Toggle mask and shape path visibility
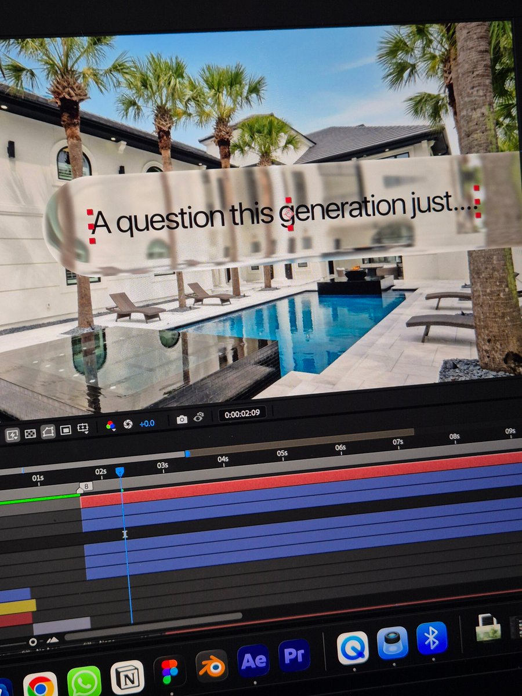This screenshot has width=522, height=696. (x=48, y=431)
